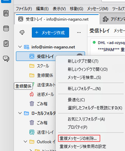
Task: Click the 送信トレイ outbox icon
Action: (x=32, y=132)
